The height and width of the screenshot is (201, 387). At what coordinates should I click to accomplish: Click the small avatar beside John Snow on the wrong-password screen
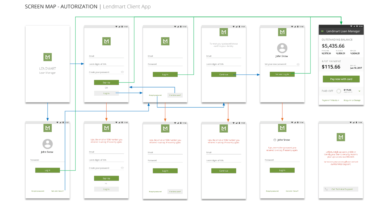tap(275, 140)
